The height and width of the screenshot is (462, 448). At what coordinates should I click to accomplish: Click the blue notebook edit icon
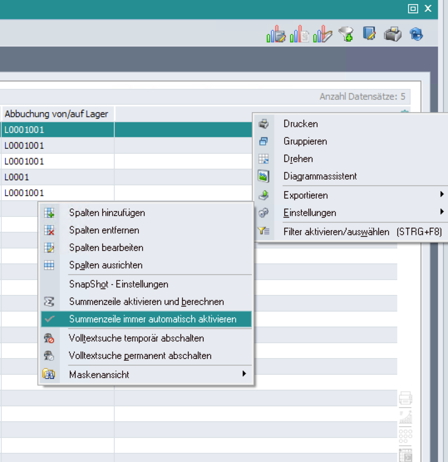[x=369, y=34]
